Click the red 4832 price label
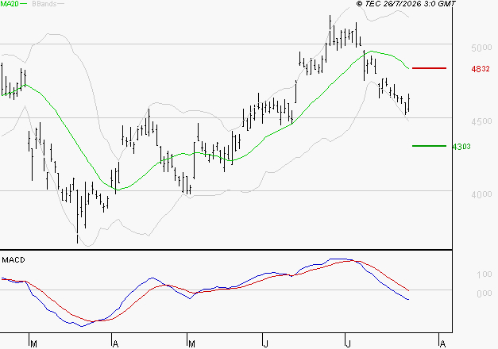 coord(481,69)
